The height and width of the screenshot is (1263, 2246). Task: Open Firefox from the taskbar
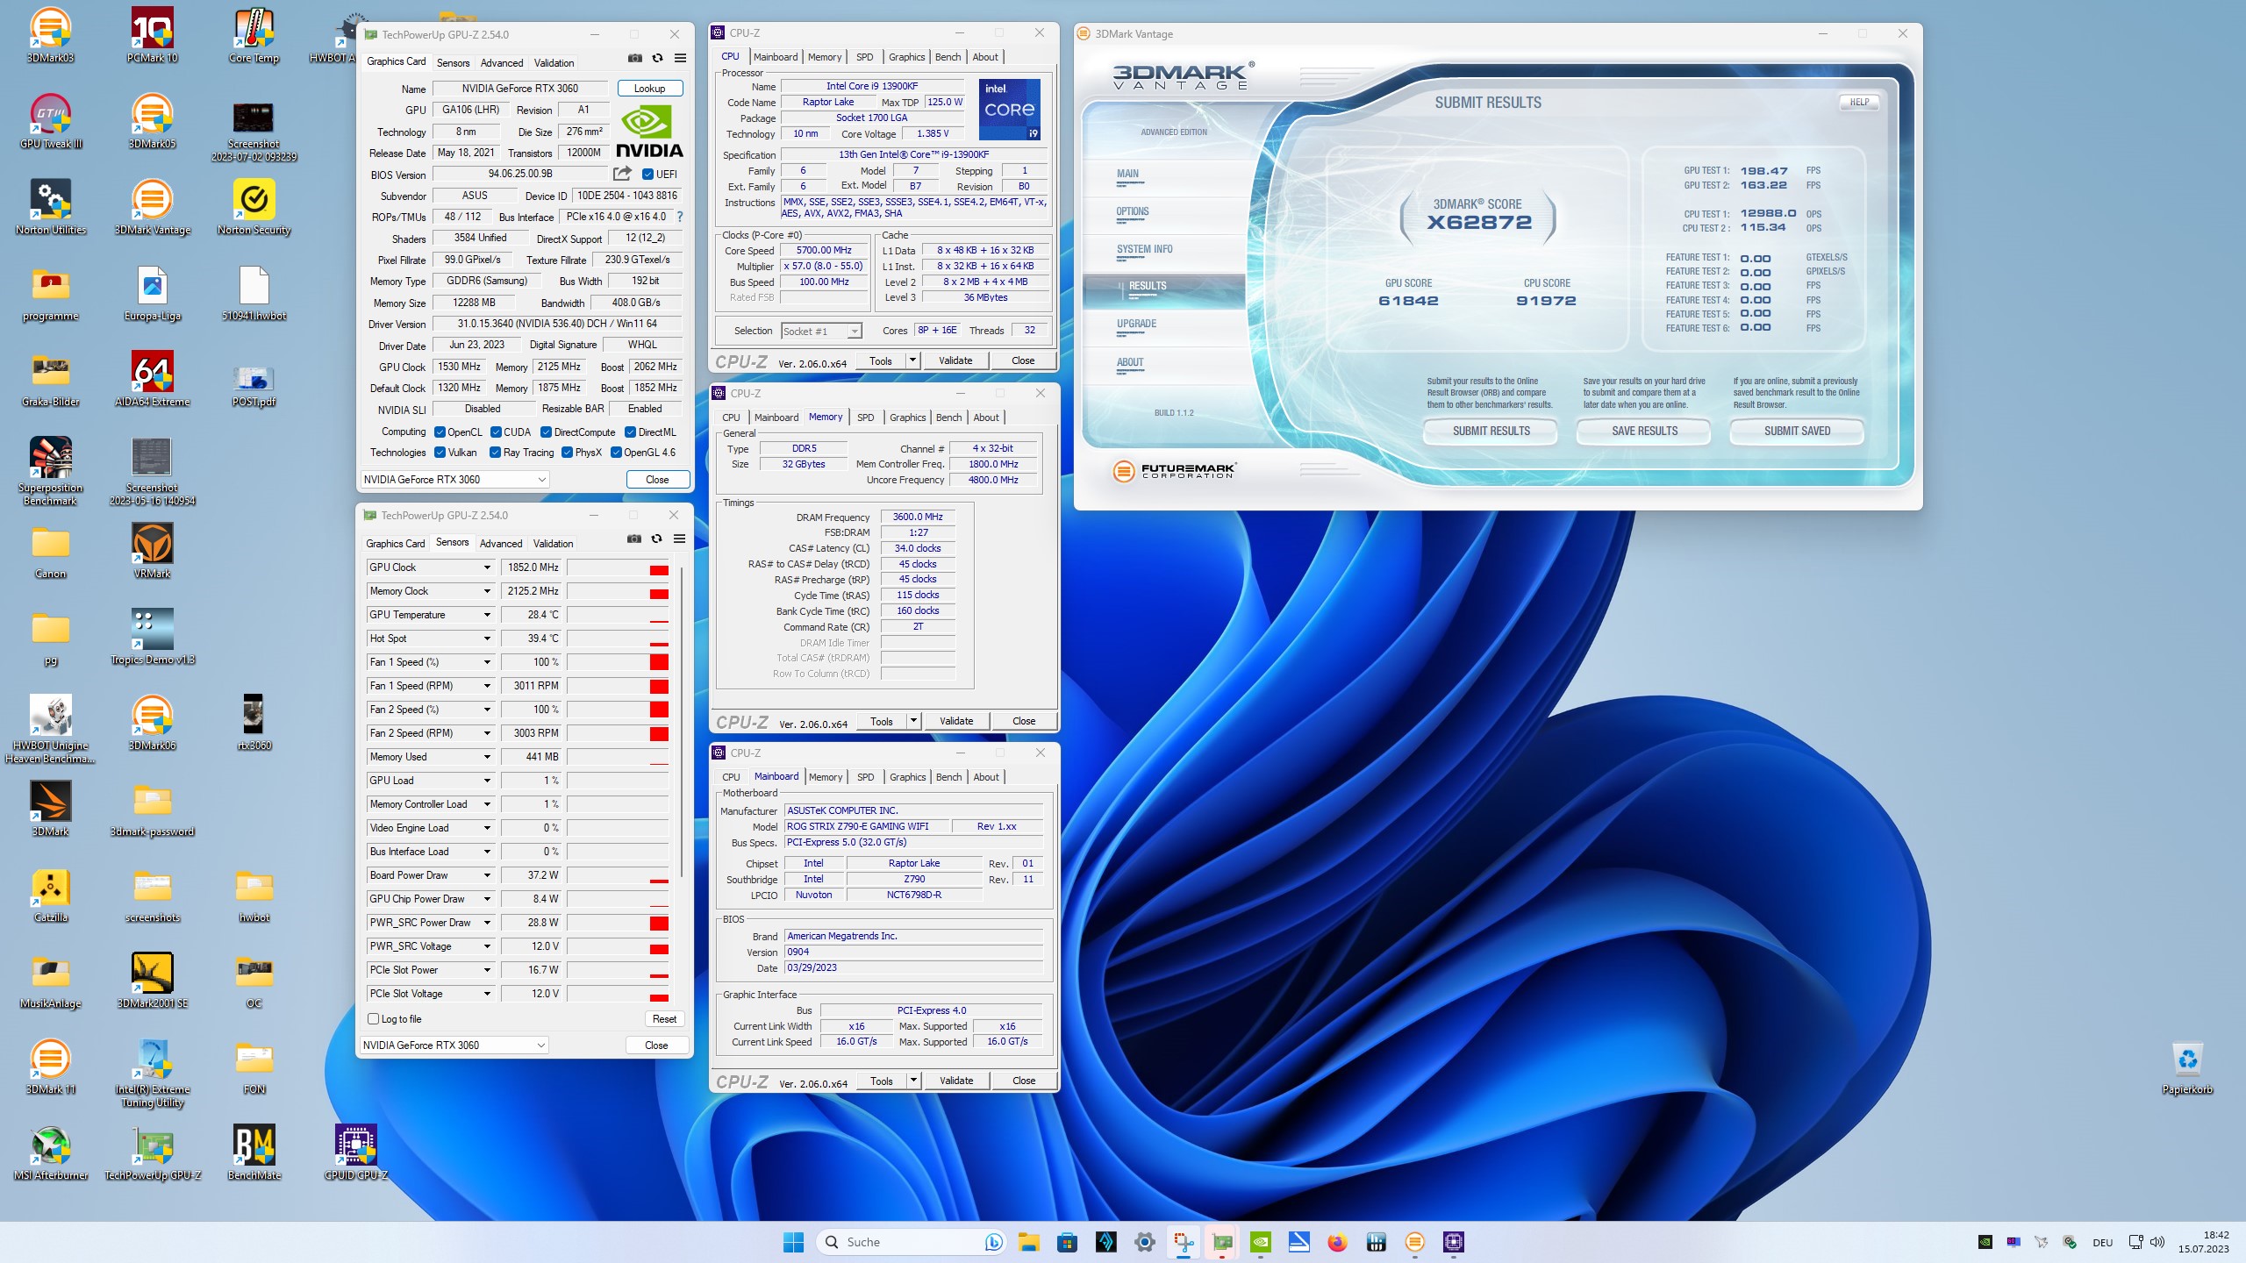click(1337, 1242)
